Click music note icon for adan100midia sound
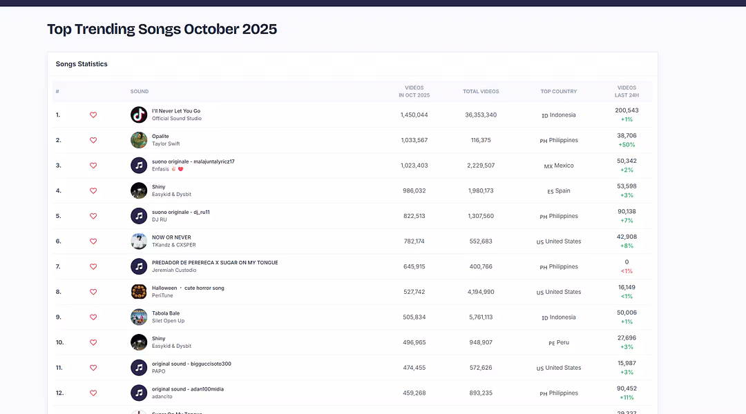 pos(139,393)
